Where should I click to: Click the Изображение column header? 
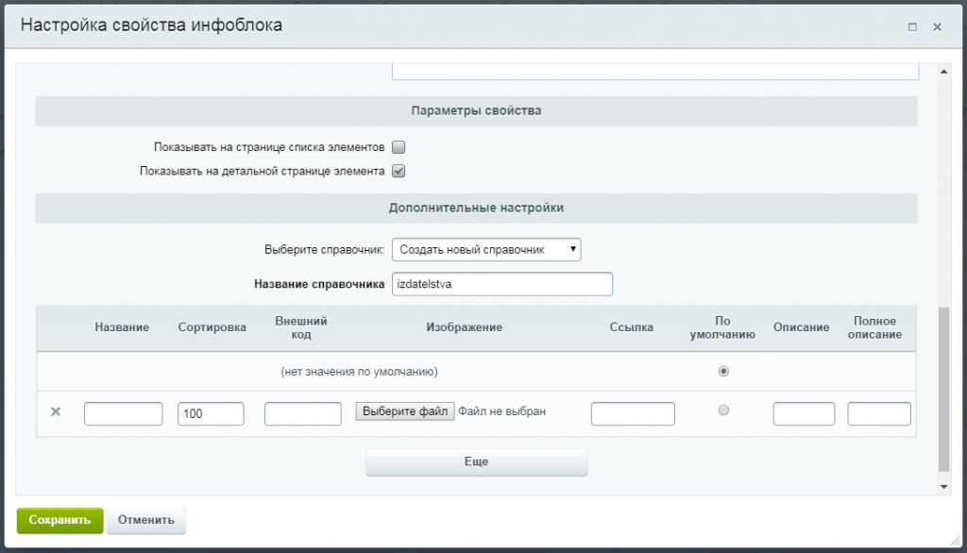pos(465,327)
